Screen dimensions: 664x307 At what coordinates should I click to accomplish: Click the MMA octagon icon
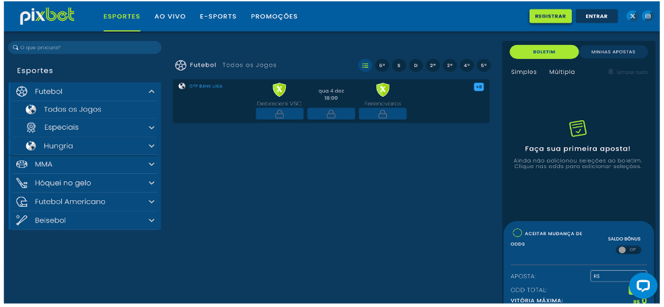(22, 164)
